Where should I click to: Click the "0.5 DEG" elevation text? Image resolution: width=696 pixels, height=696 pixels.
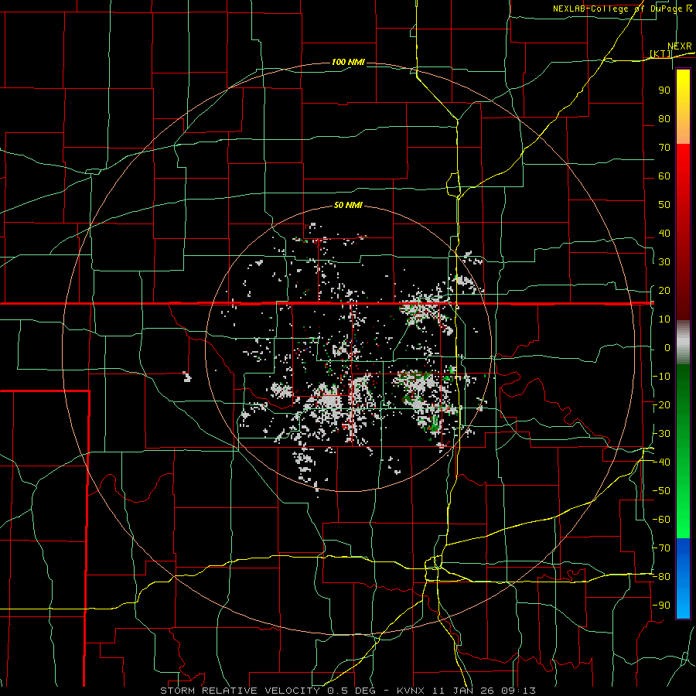click(x=352, y=691)
